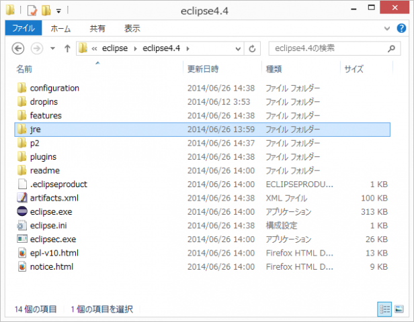Select the 表示 ribbon tab
This screenshot has width=414, height=322.
pyautogui.click(x=132, y=28)
